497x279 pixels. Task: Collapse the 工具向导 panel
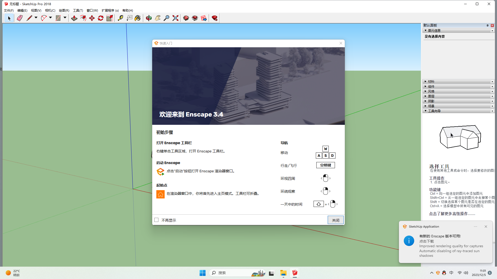[x=434, y=111]
